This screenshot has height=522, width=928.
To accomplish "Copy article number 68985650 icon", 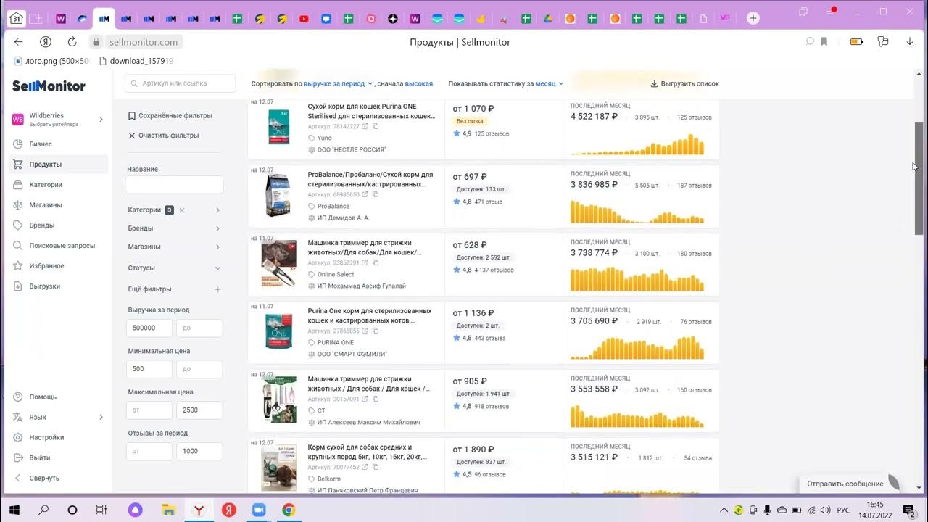I will (376, 194).
